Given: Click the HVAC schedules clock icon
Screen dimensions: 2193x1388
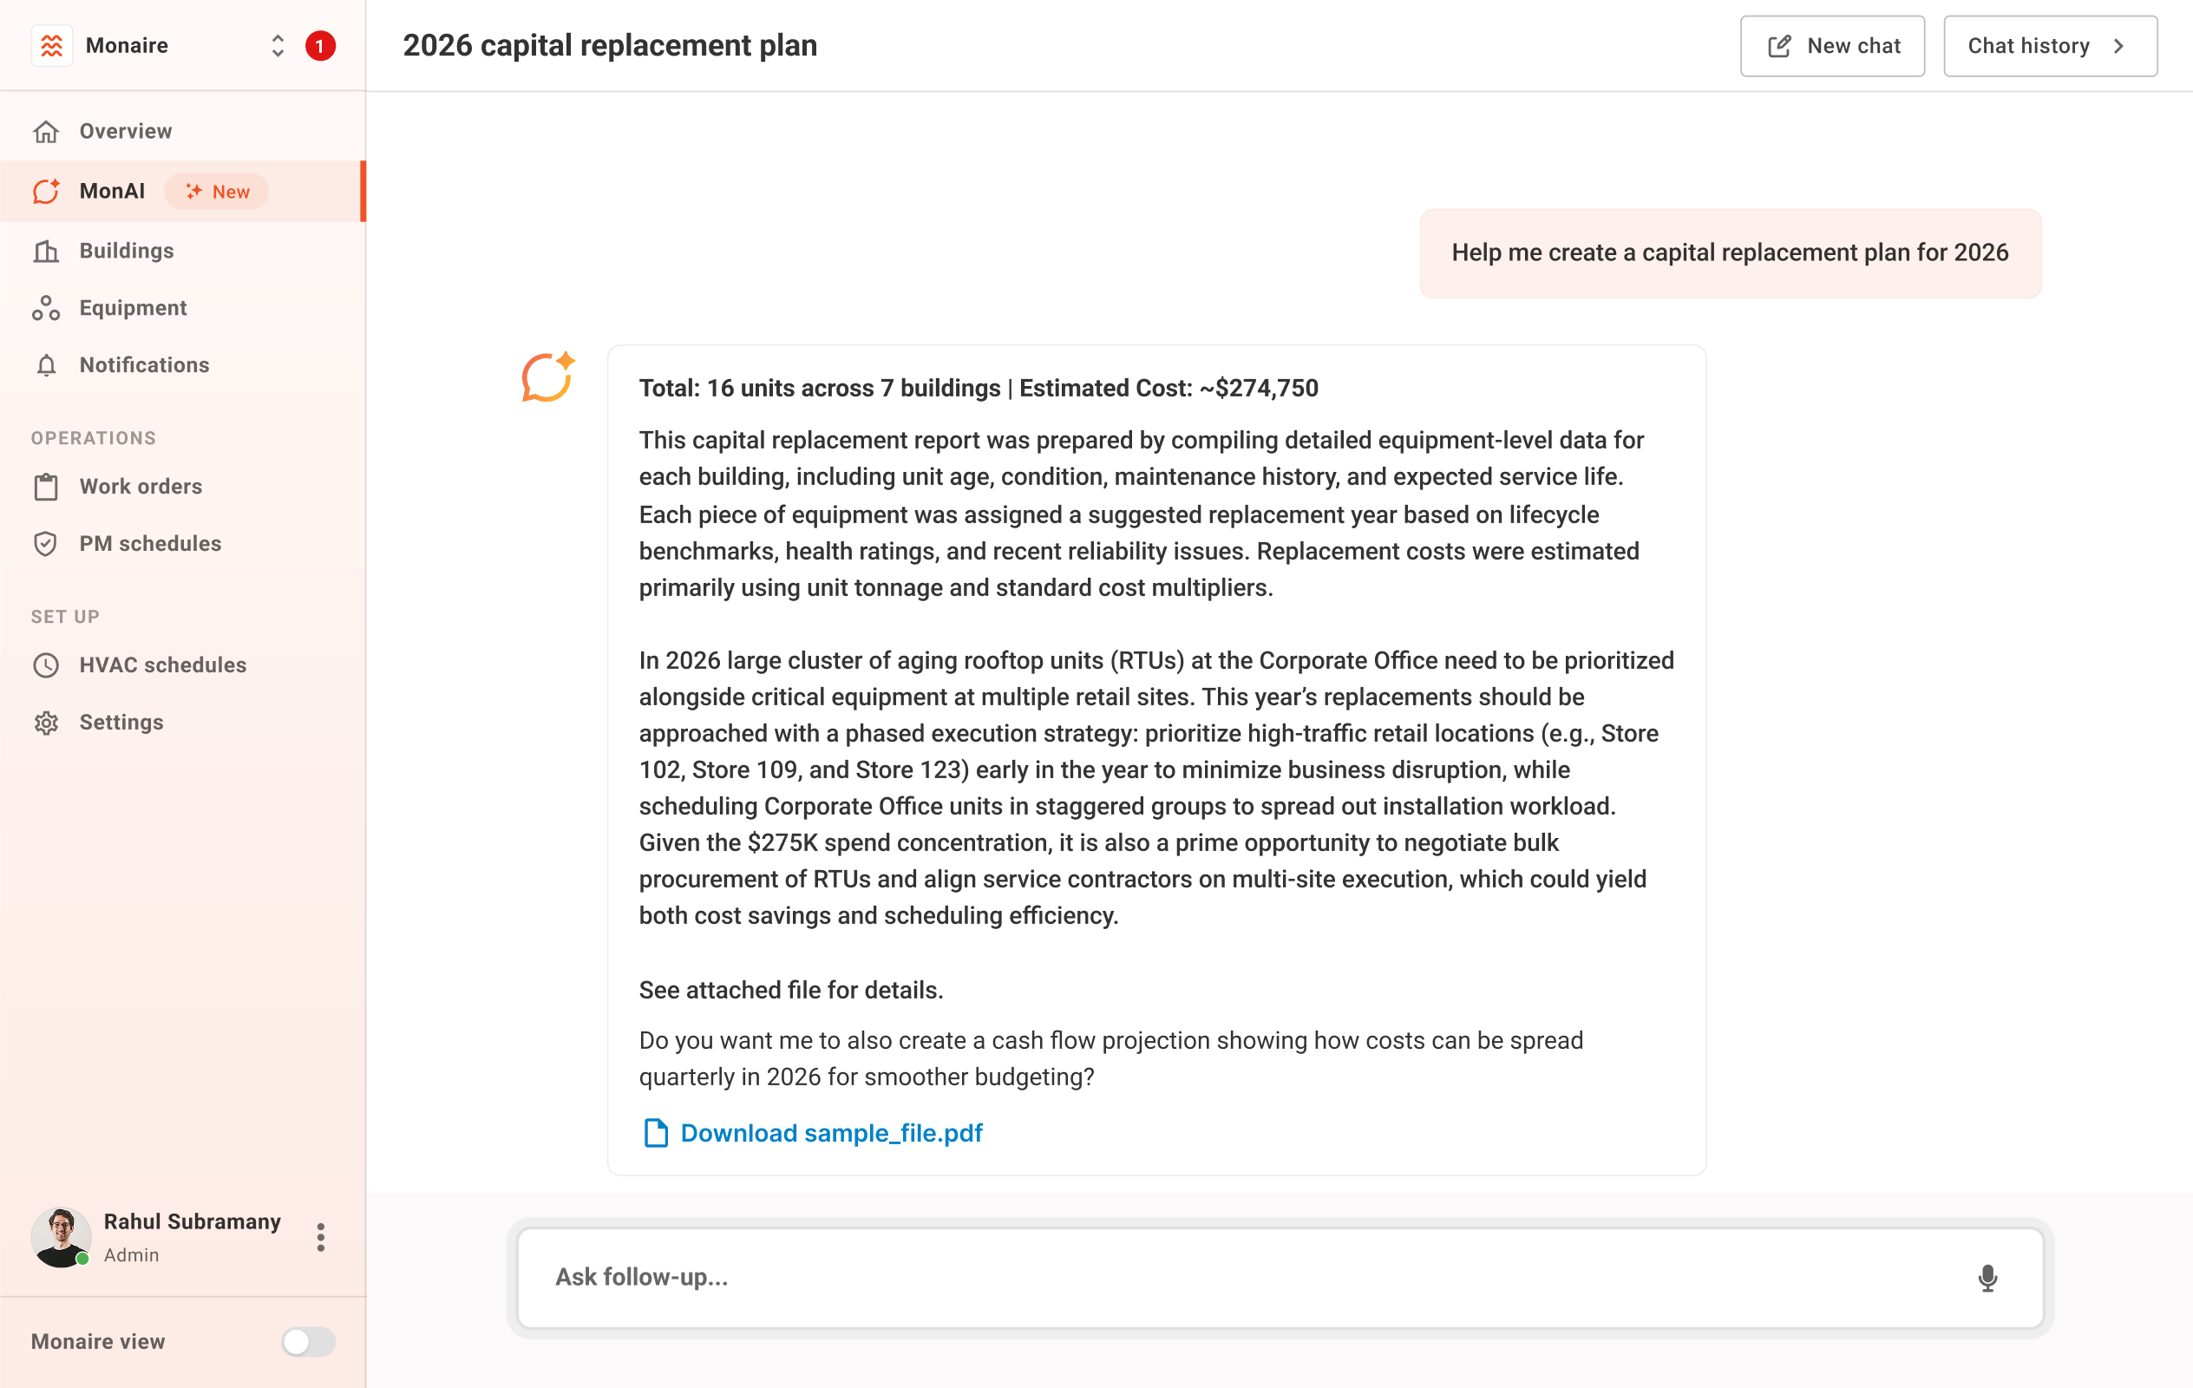Looking at the screenshot, I should (x=47, y=665).
